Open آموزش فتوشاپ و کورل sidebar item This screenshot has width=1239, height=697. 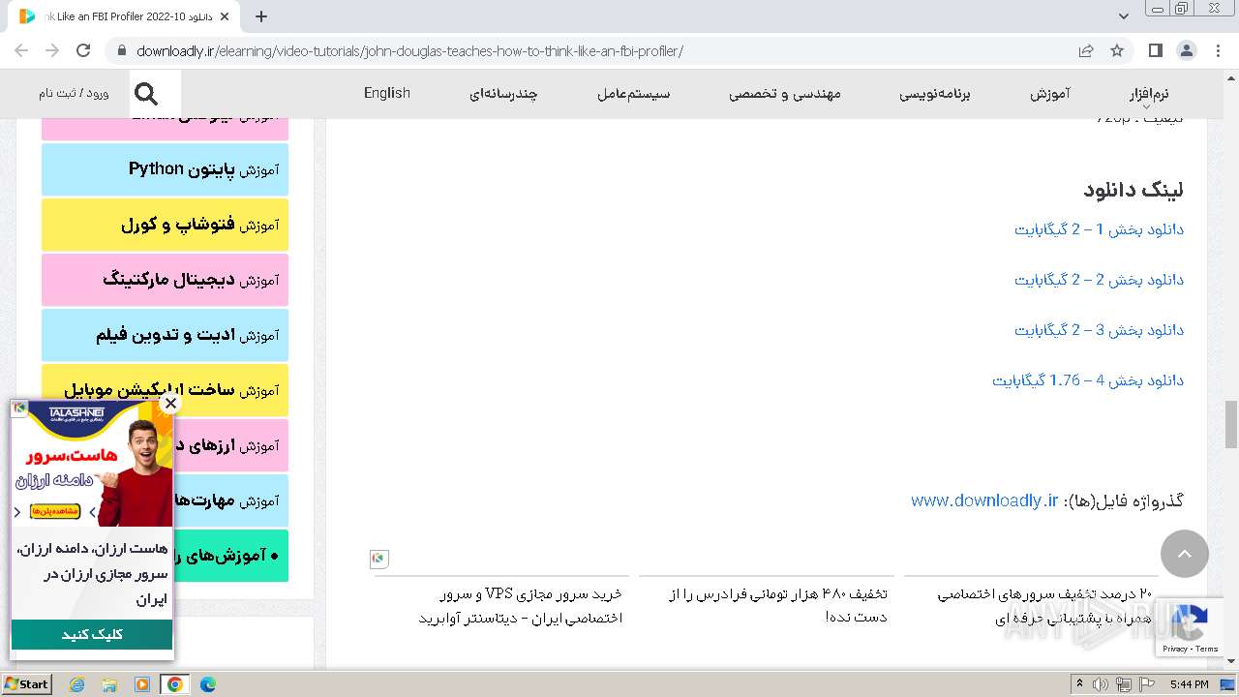click(165, 225)
